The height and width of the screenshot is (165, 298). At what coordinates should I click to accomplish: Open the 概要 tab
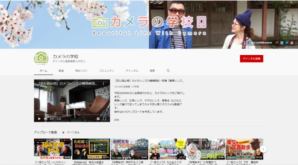point(152,71)
